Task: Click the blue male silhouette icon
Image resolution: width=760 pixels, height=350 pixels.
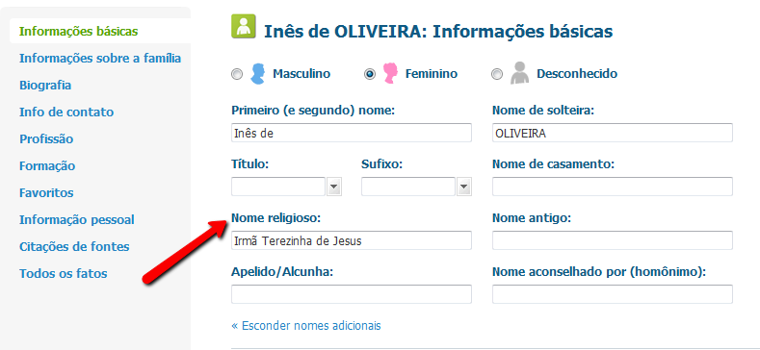Action: coord(257,74)
